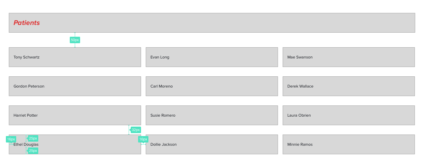Screen dimensions: 424x166
Task: Select the Tony Schwartz patient card
Action: (x=75, y=57)
